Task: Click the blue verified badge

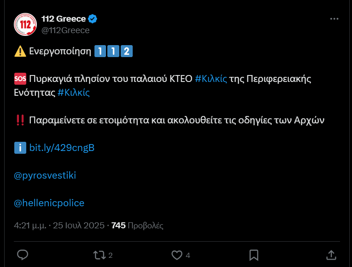Action: (93, 19)
